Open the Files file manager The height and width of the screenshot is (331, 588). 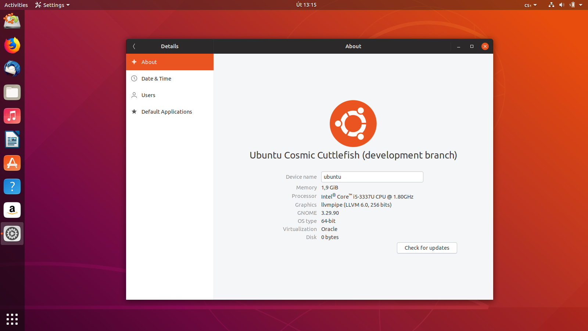pyautogui.click(x=12, y=92)
